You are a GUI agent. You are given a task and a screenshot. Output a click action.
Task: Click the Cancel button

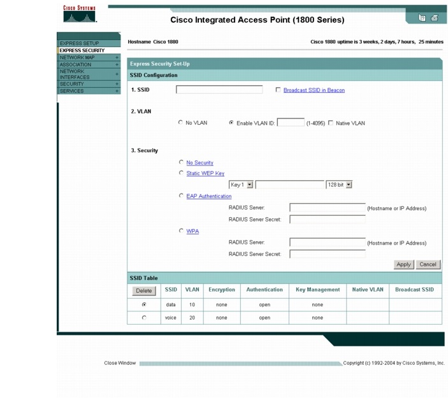[428, 264]
